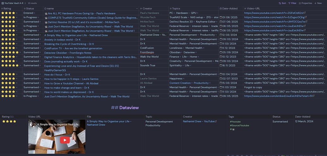Open the Anxiety in todays world note

(62, 39)
